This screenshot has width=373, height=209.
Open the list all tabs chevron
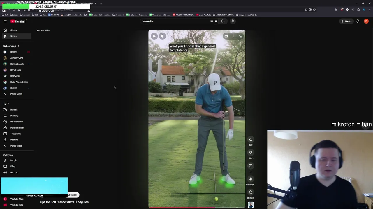point(344,3)
